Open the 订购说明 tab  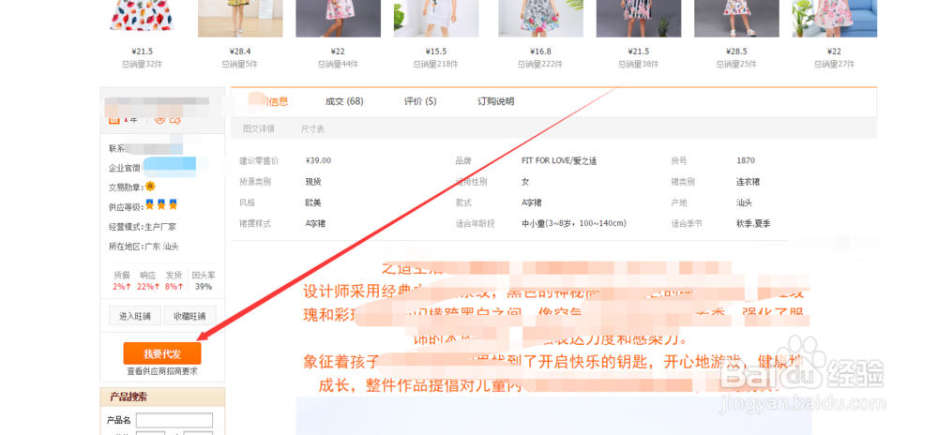(x=496, y=101)
